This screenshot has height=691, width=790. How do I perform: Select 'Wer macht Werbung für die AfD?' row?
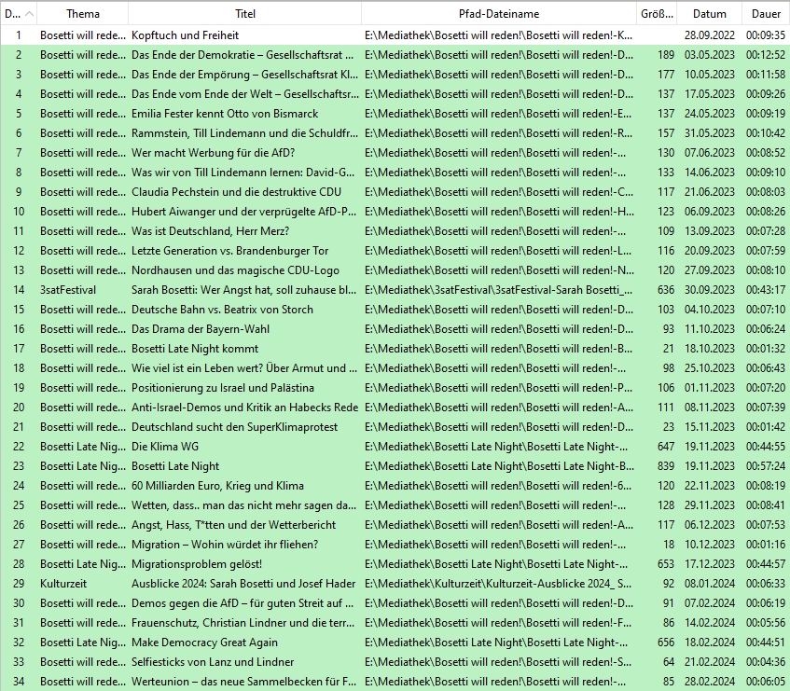[x=213, y=153]
